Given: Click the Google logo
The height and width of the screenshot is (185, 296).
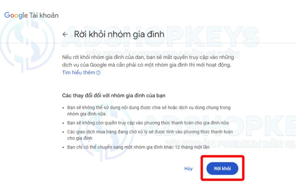Looking at the screenshot, I should (x=16, y=15).
